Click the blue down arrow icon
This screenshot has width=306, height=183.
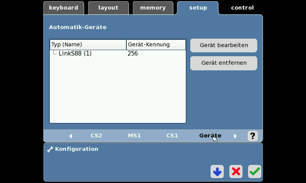[x=217, y=172]
